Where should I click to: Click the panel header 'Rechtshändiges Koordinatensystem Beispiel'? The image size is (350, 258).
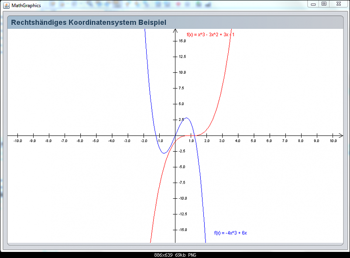(88, 22)
